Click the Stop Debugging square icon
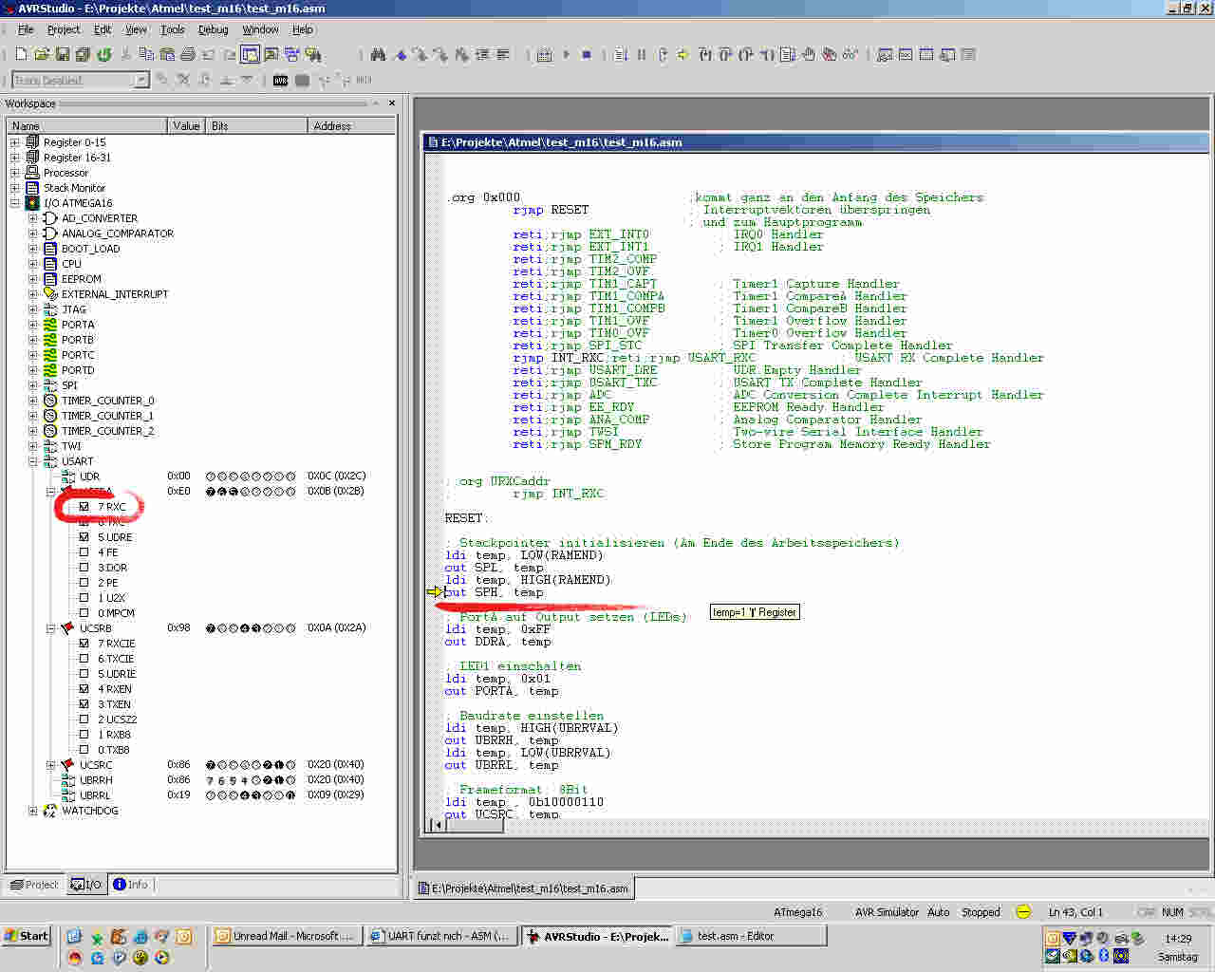Image resolution: width=1215 pixels, height=972 pixels. (x=587, y=55)
